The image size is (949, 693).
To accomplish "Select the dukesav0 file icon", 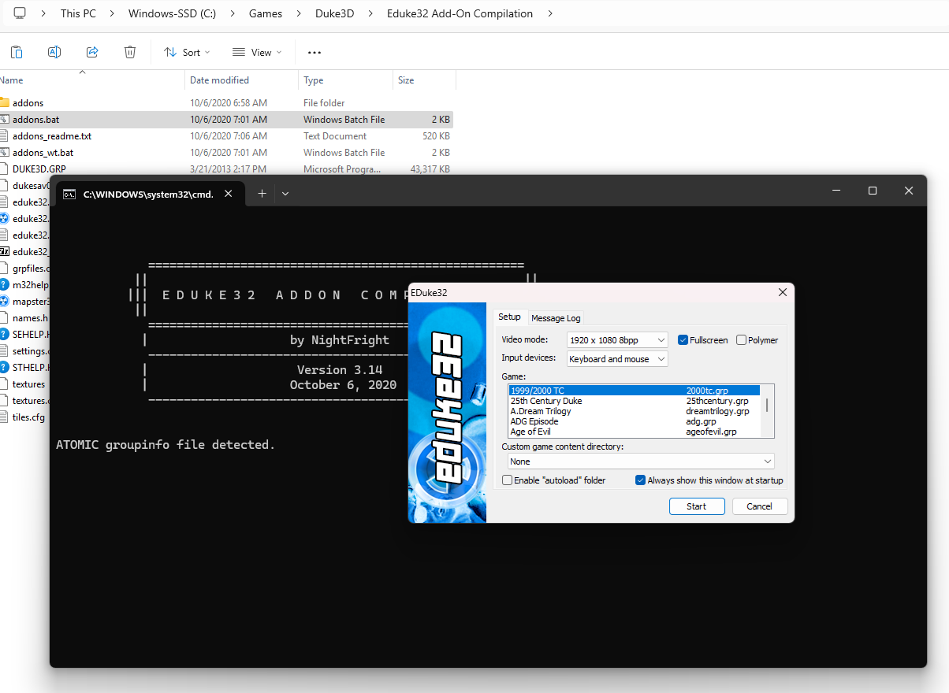I will tap(5, 186).
